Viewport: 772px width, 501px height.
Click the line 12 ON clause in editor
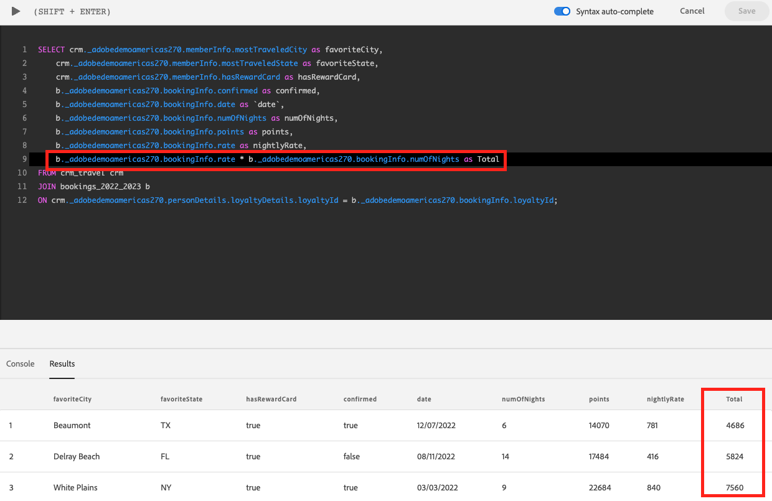(297, 200)
